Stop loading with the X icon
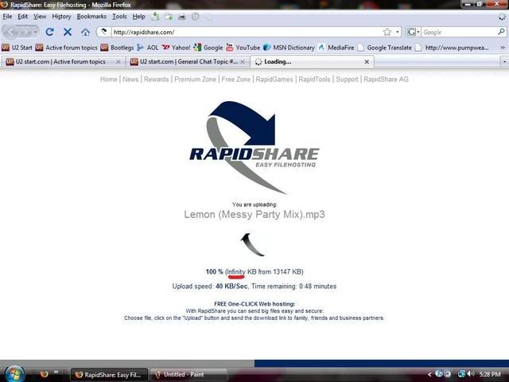Viewport: 509px width, 382px height. click(68, 32)
